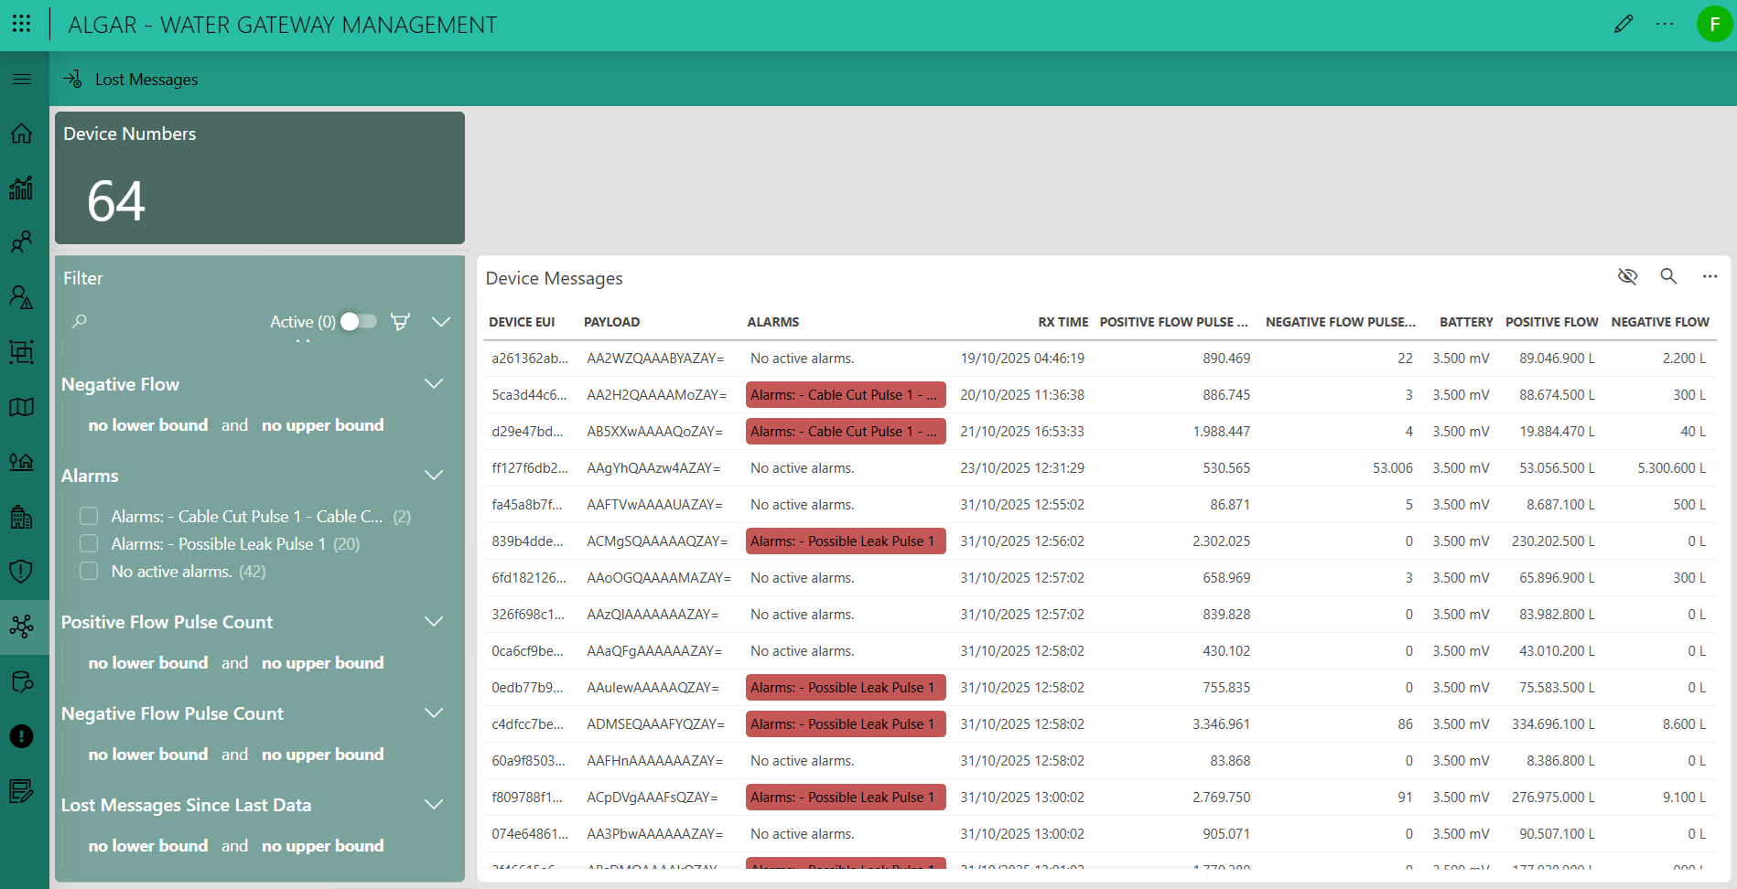The height and width of the screenshot is (889, 1737).
Task: Open the chart analytics sidebar icon
Action: pyautogui.click(x=22, y=187)
